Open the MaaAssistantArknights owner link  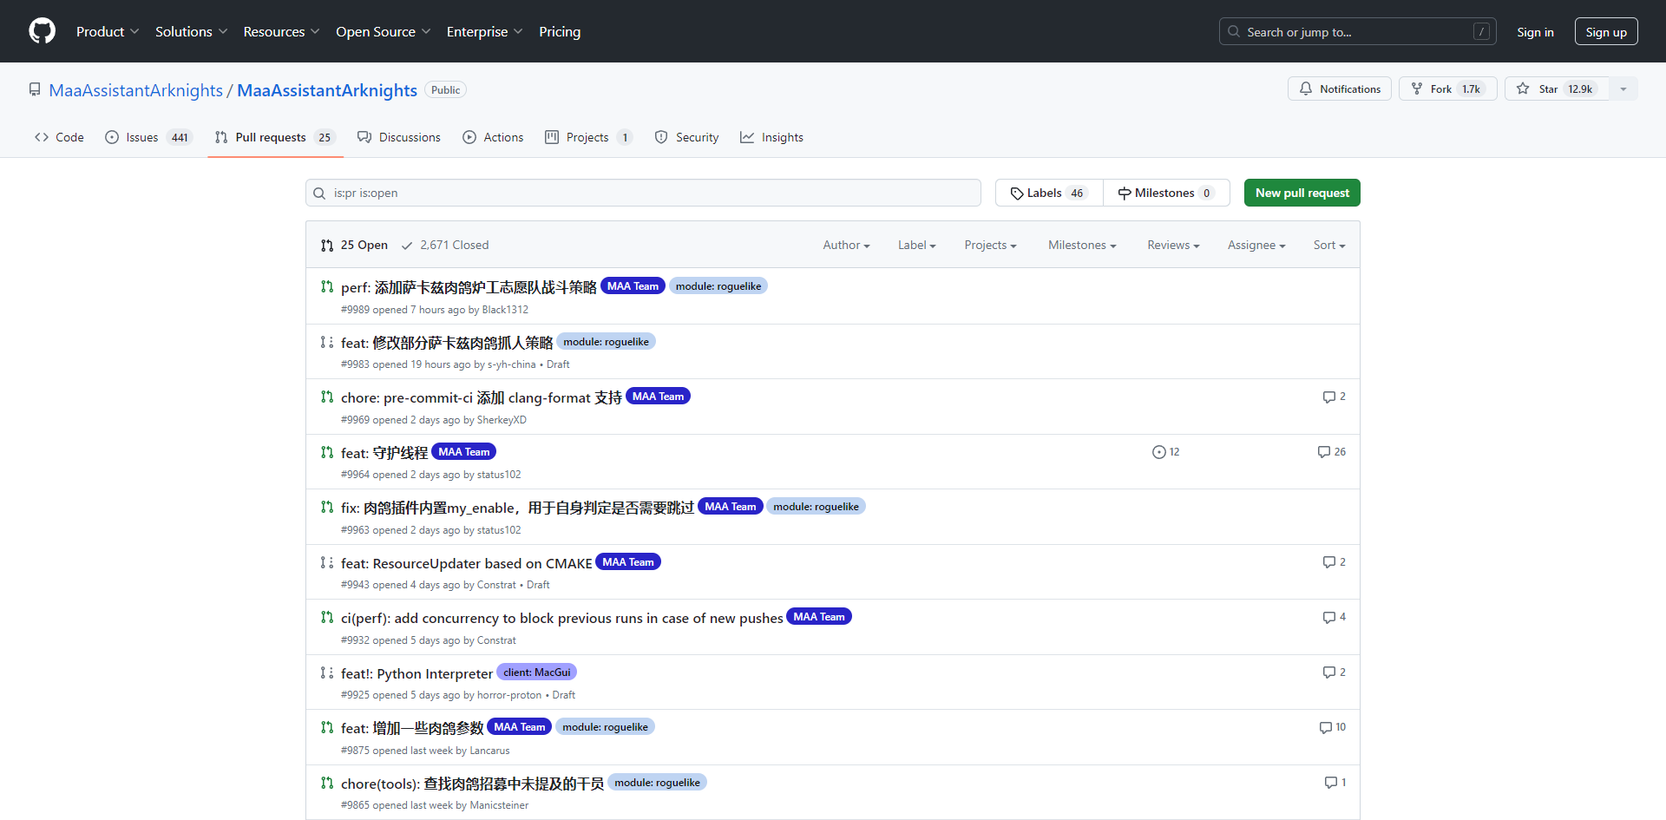[135, 90]
